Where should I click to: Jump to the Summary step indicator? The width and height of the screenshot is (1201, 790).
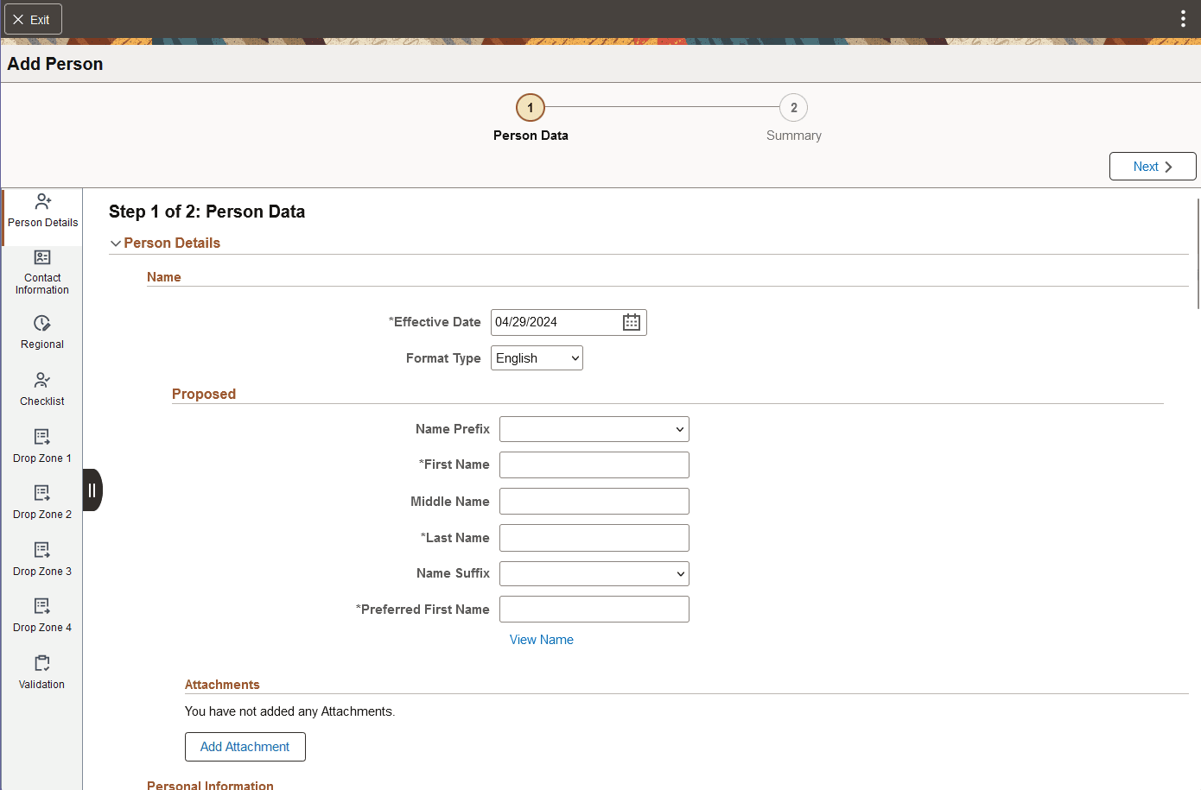[x=793, y=108]
